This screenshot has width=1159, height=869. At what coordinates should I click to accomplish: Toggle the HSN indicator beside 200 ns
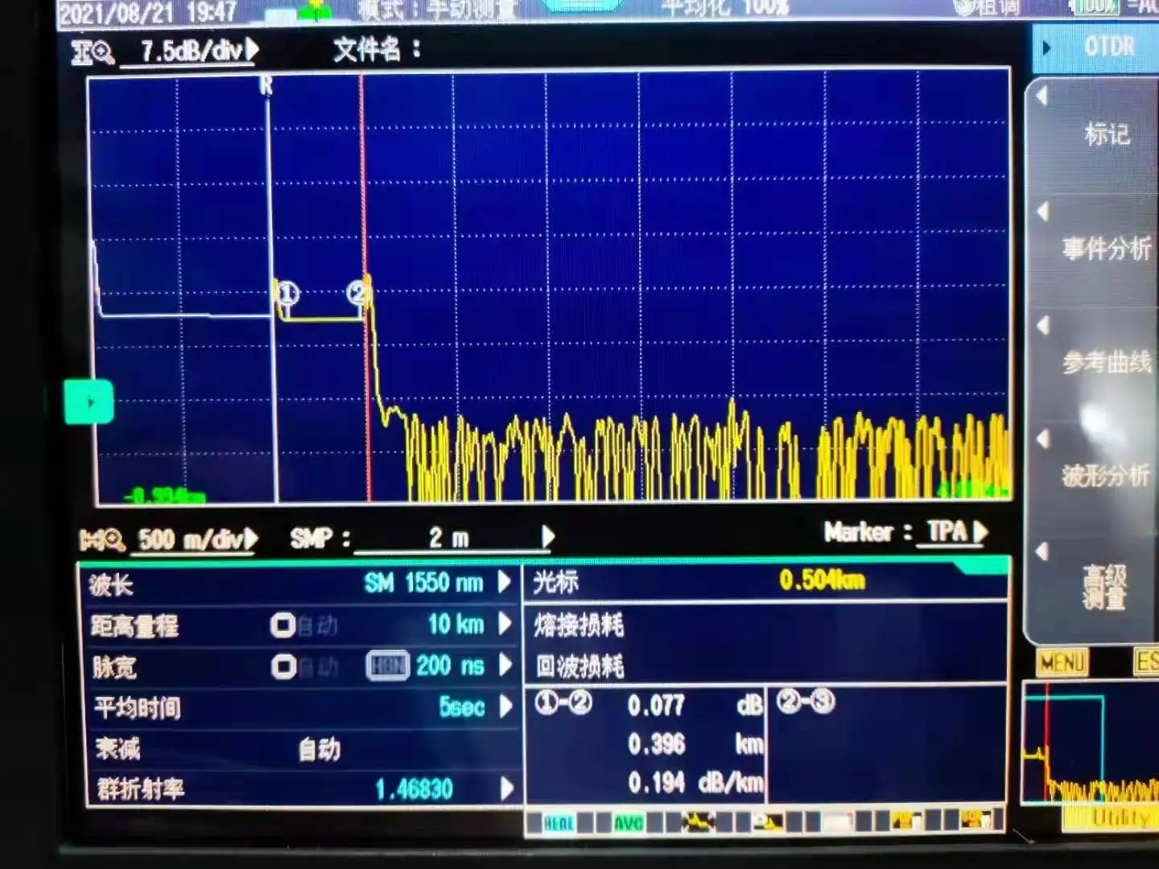point(387,666)
